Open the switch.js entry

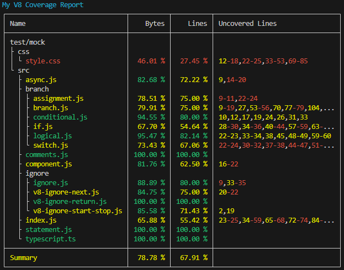point(51,145)
